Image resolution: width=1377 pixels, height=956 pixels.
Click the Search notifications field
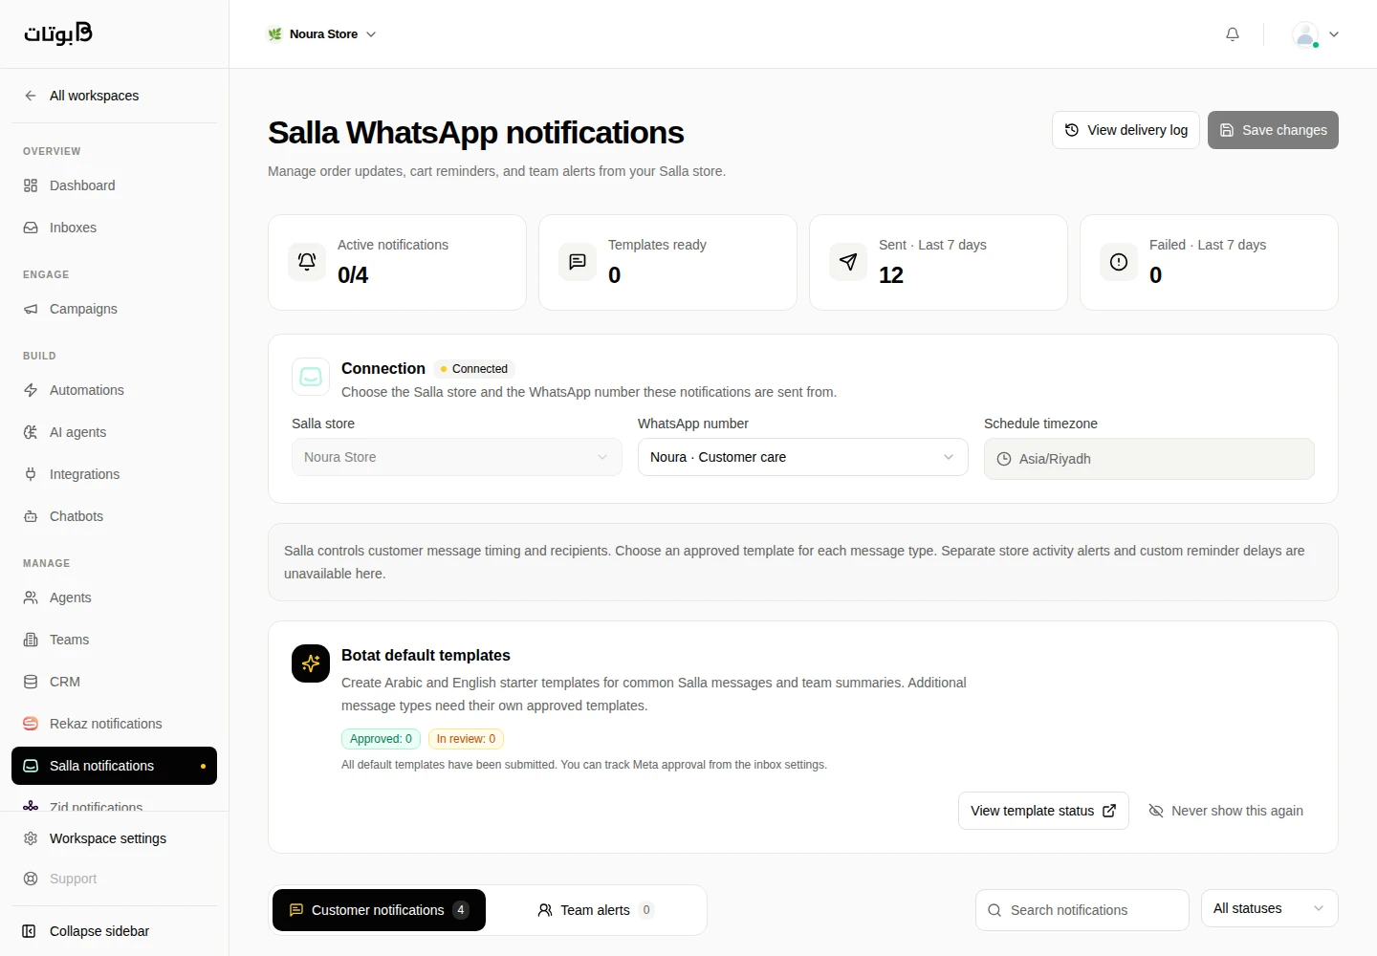1082,910
